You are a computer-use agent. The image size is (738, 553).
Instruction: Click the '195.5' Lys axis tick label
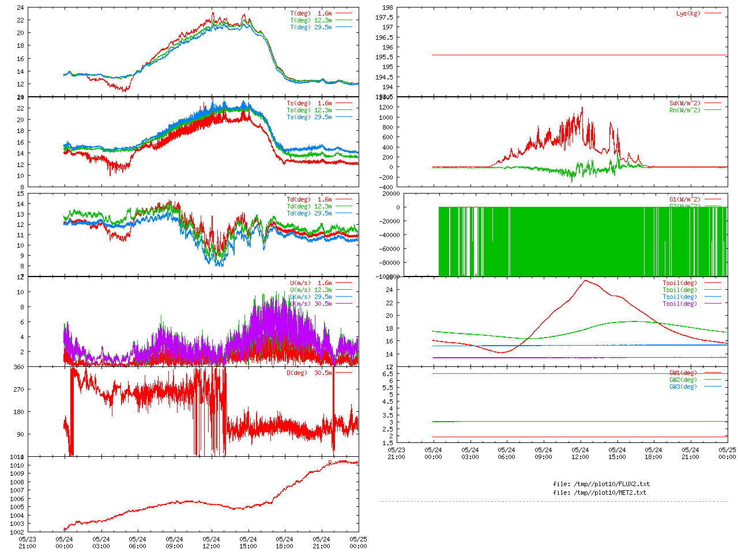[x=384, y=57]
